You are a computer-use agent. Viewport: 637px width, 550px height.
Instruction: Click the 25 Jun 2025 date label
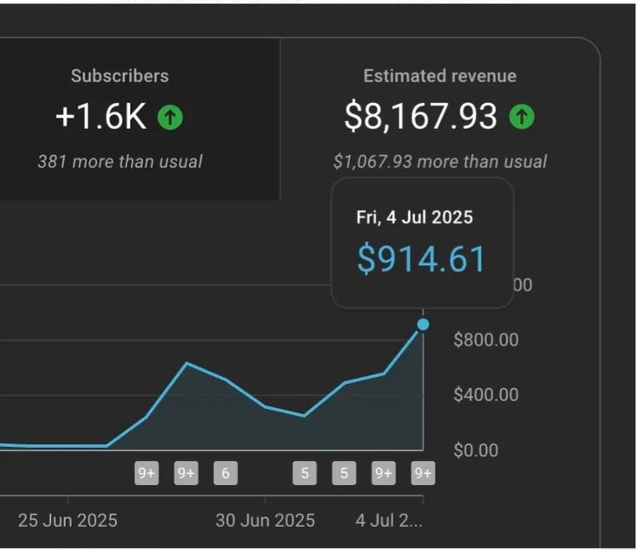(68, 521)
